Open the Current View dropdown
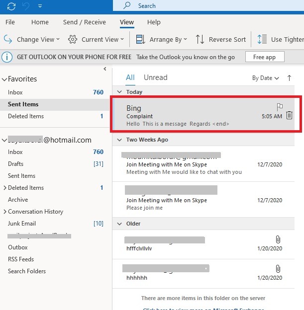The height and width of the screenshot is (310, 304). coord(96,39)
